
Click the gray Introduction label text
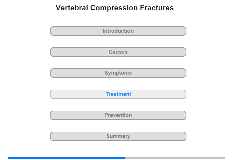click(x=118, y=31)
